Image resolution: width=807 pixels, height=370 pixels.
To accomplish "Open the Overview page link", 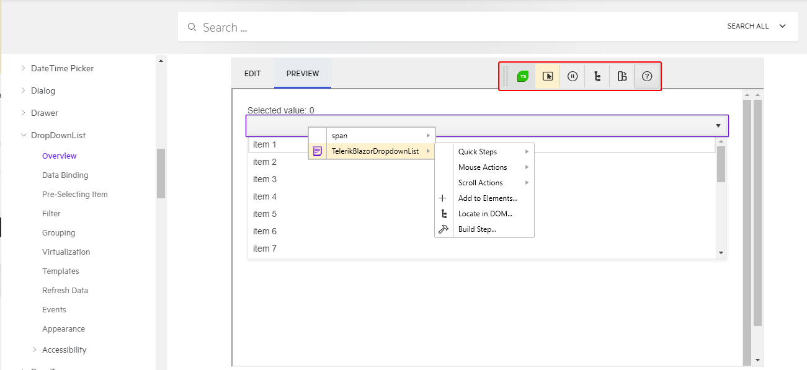I will pyautogui.click(x=60, y=156).
